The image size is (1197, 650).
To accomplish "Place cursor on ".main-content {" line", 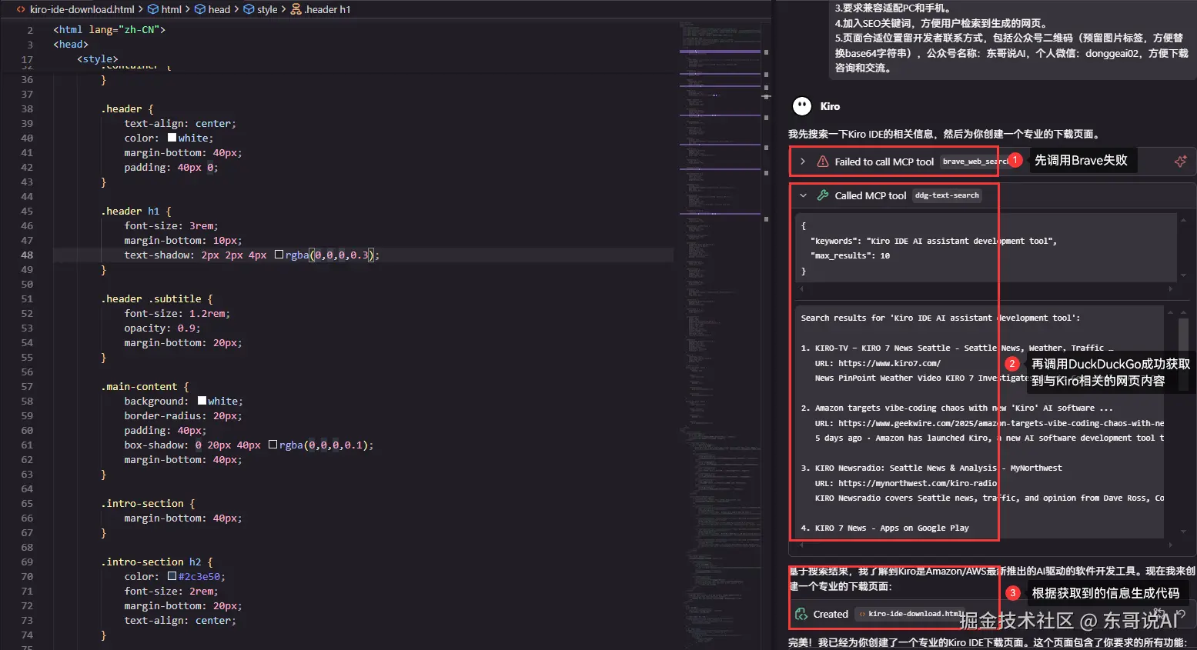I will point(145,386).
